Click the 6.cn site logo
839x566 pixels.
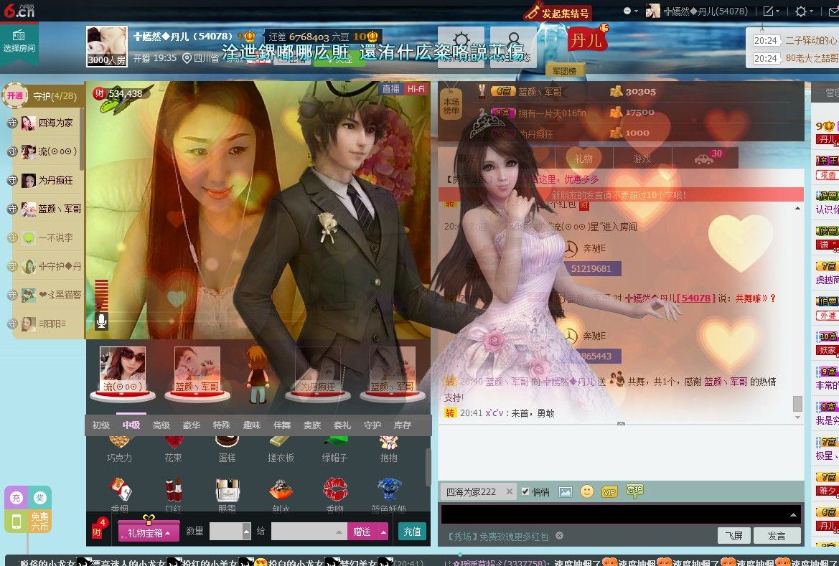click(x=19, y=9)
